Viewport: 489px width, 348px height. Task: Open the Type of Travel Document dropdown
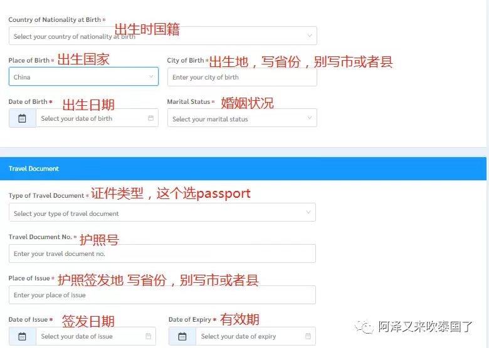tap(162, 213)
